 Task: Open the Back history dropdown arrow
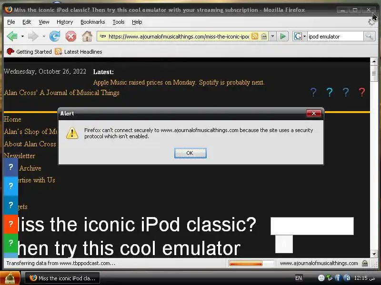[22, 37]
